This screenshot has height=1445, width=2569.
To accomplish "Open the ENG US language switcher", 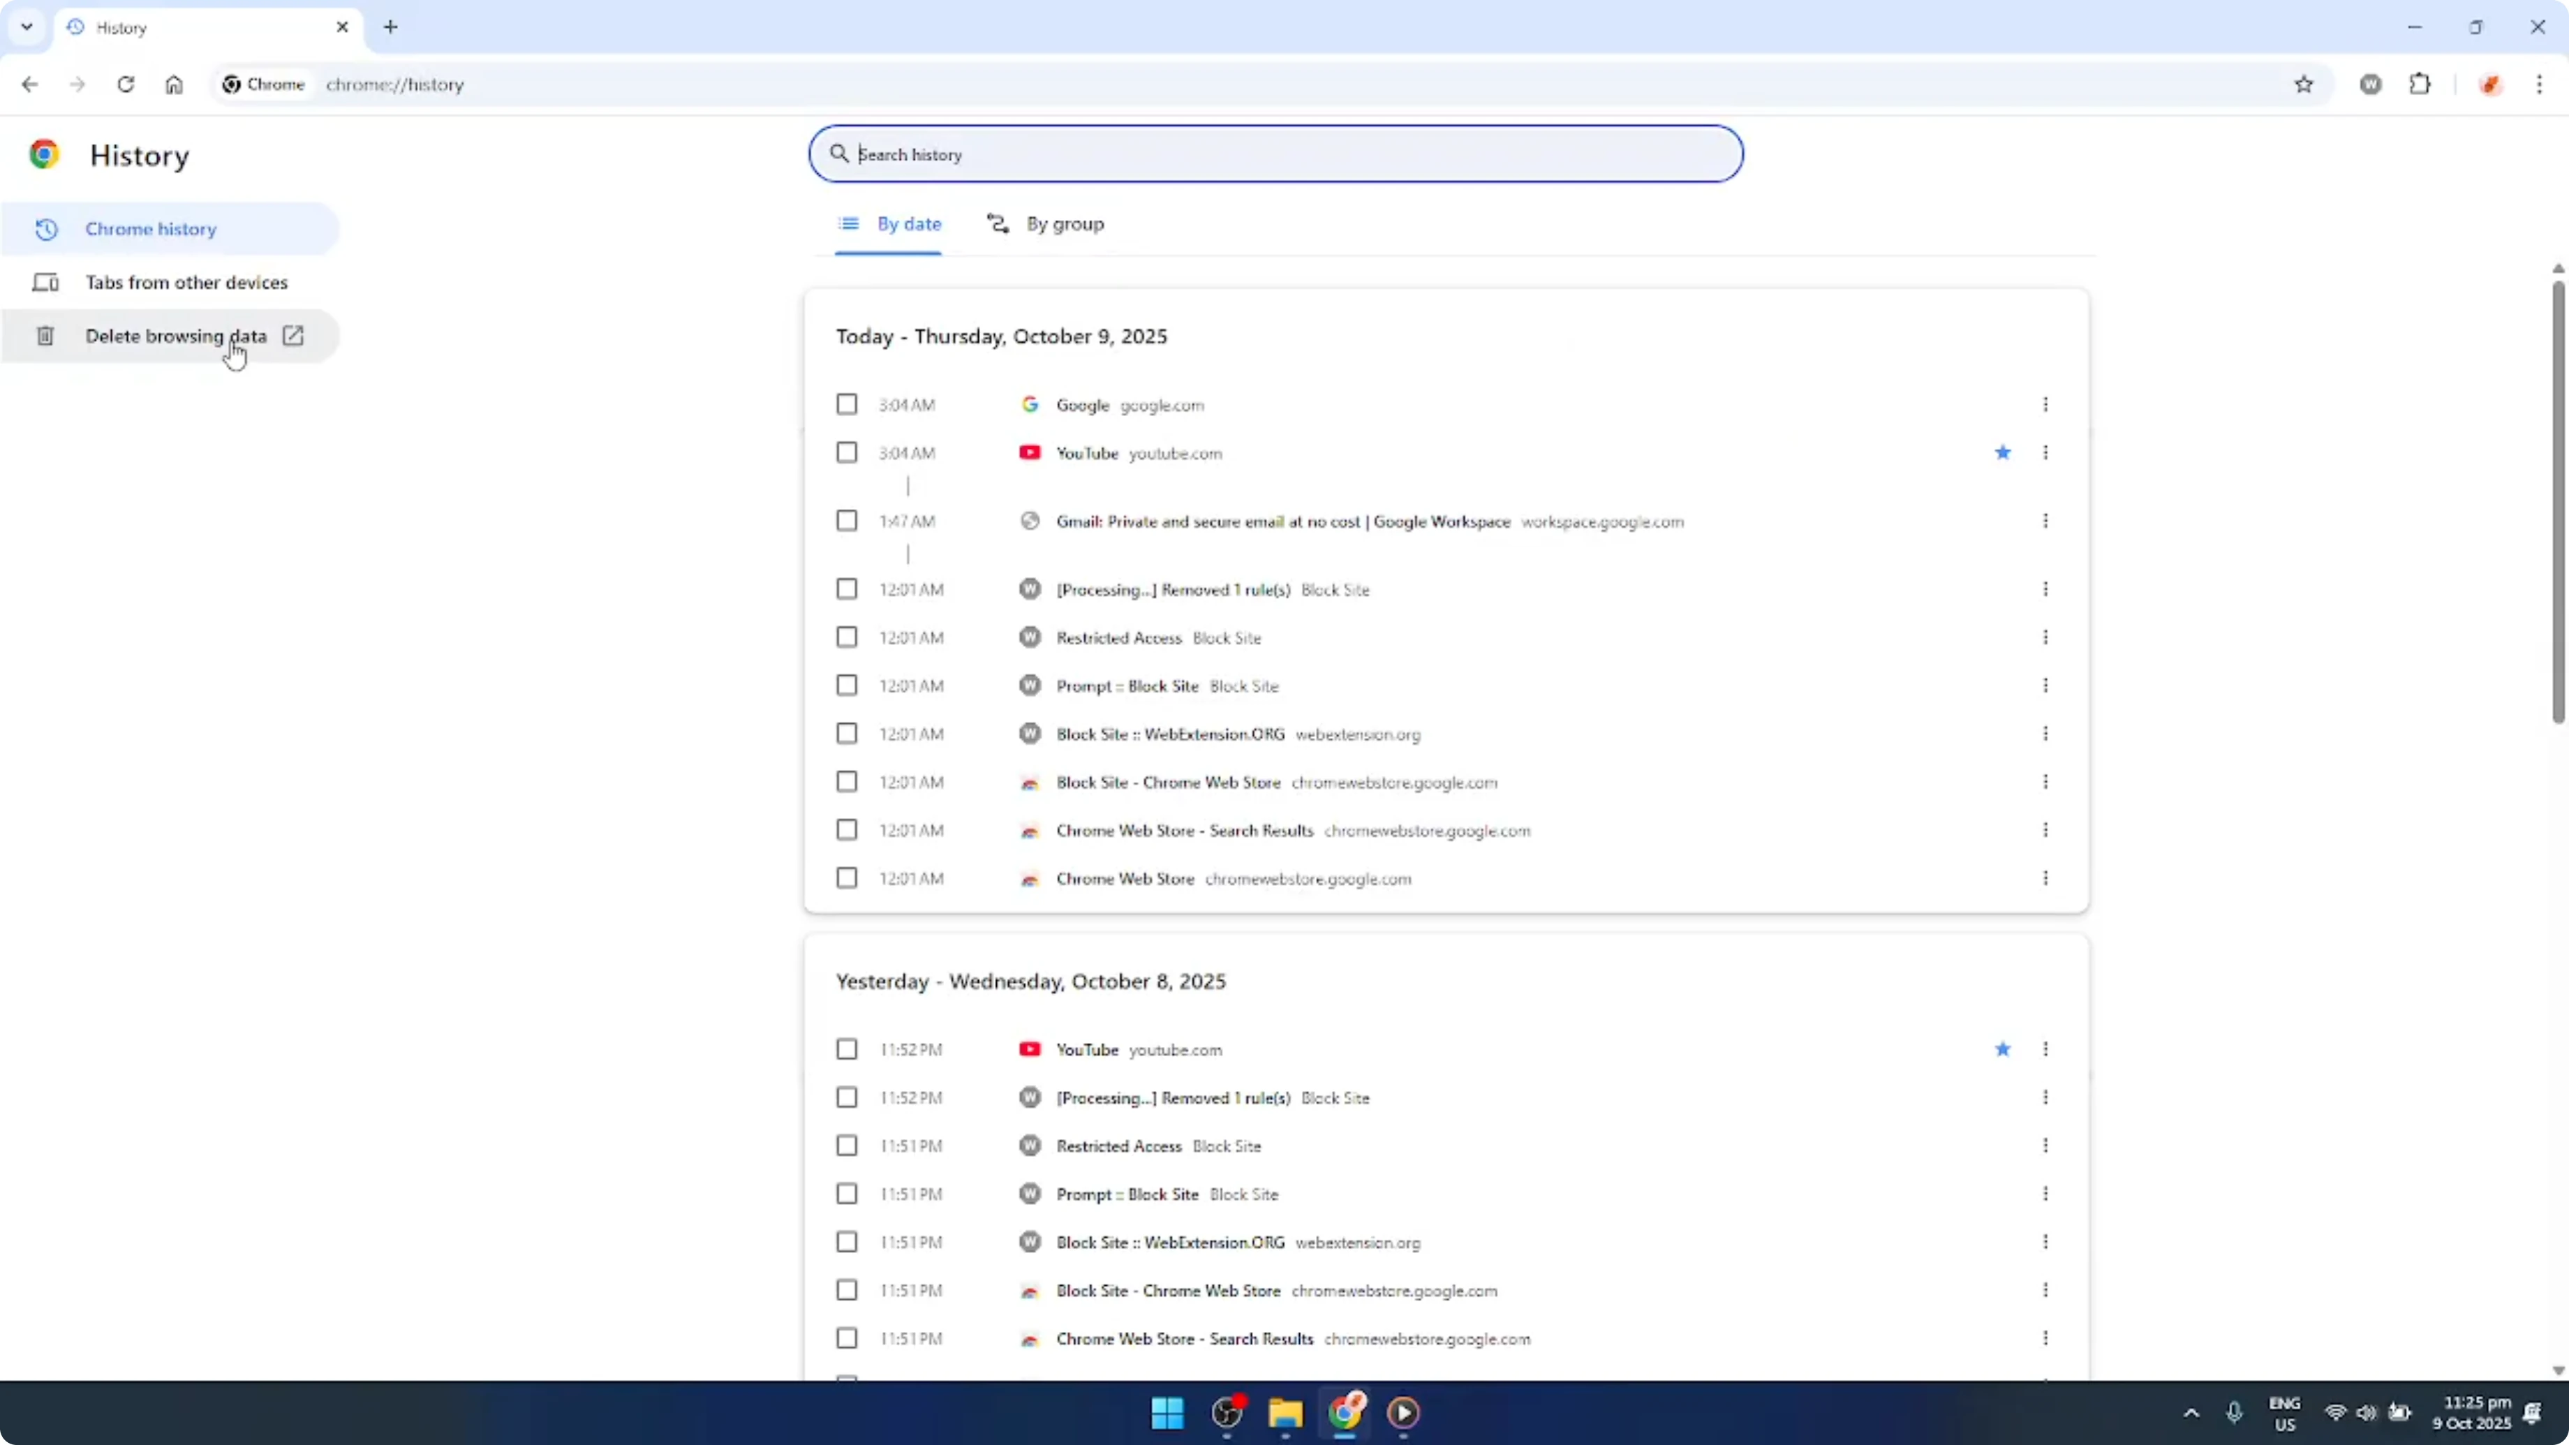I will pyautogui.click(x=2285, y=1413).
